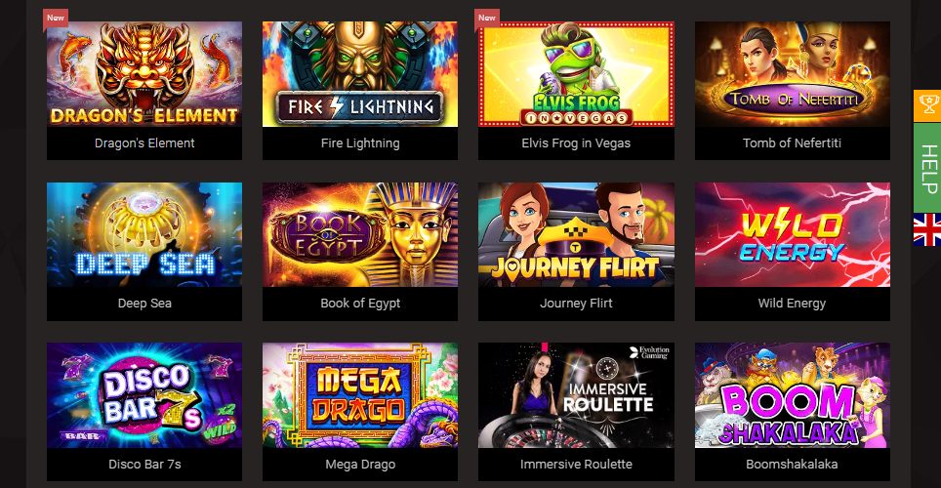The height and width of the screenshot is (488, 941).
Task: Click the New badge on Elvis Frog
Action: tap(487, 18)
